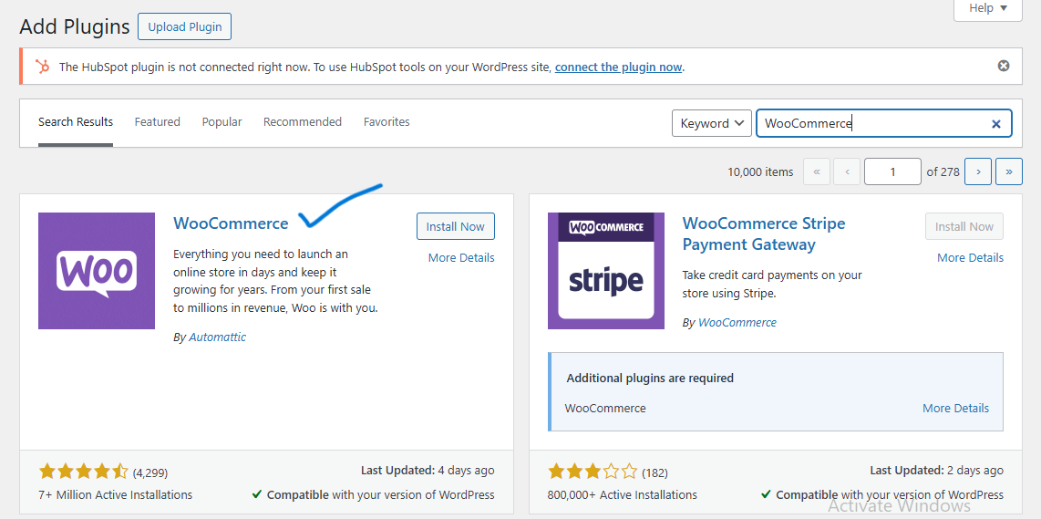Screen dimensions: 1041x519
Task: Click the 'connect the plugin now' link
Action: coord(619,67)
